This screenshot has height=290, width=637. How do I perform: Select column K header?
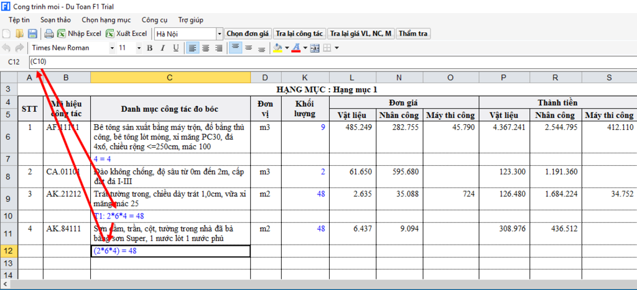305,78
